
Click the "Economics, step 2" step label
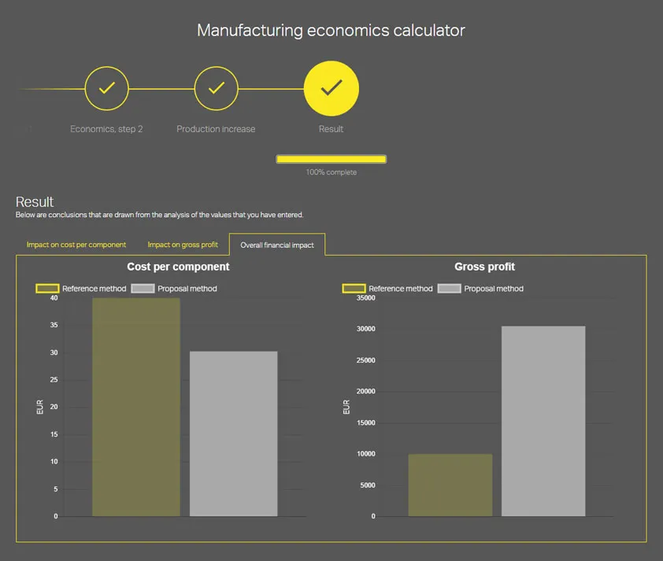click(x=106, y=129)
